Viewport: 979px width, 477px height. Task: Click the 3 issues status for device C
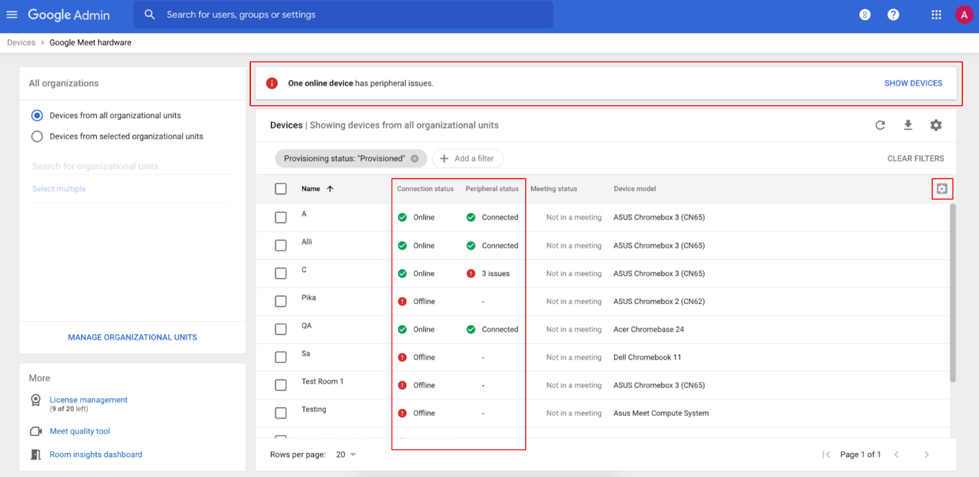pyautogui.click(x=488, y=274)
